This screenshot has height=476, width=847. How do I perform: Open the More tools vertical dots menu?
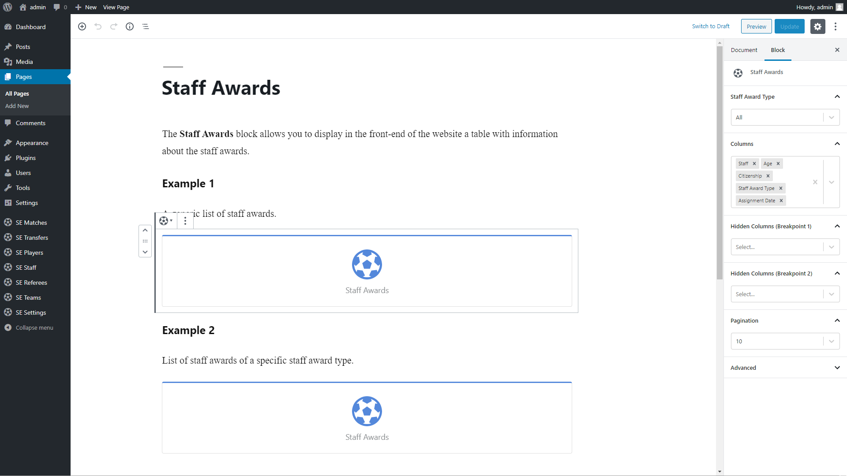click(836, 26)
